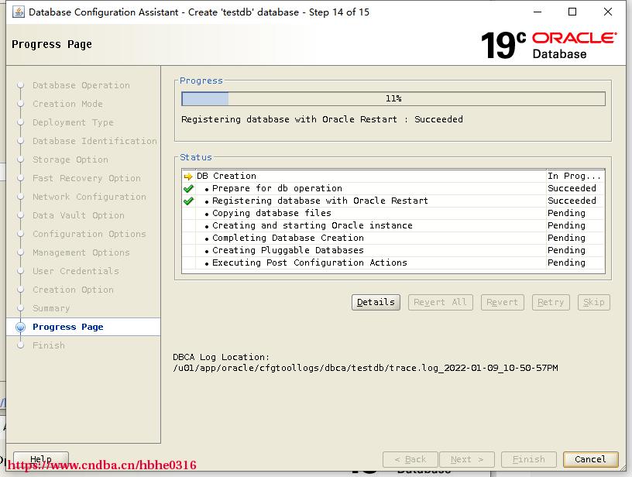Viewport: 632px width, 477px height.
Task: Click the Java app icon in title bar
Action: click(18, 12)
